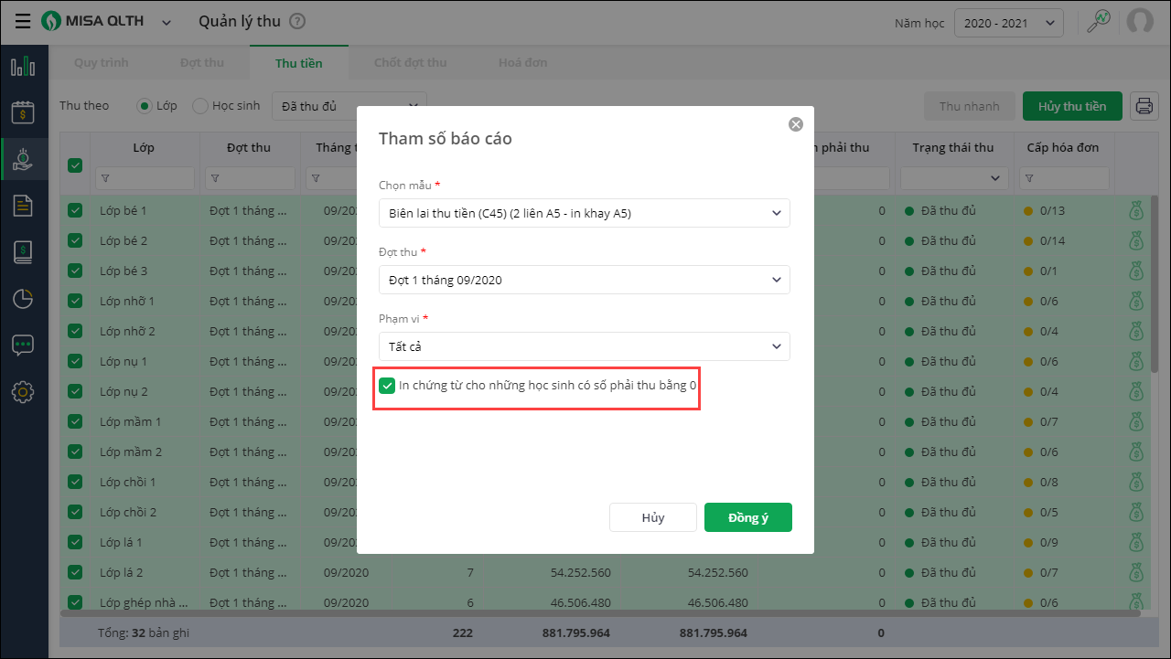Open the chat messages icon in the sidebar
The width and height of the screenshot is (1171, 659).
(x=23, y=345)
